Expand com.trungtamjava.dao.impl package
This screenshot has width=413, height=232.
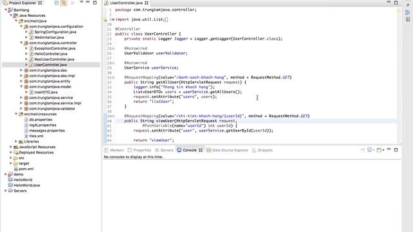point(21,76)
